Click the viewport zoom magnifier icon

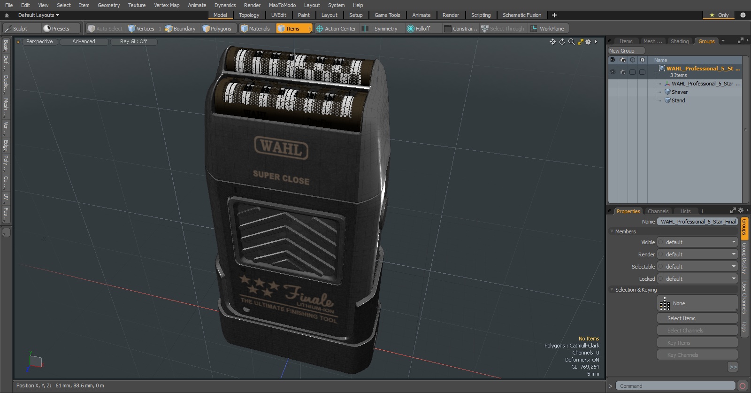(x=571, y=42)
